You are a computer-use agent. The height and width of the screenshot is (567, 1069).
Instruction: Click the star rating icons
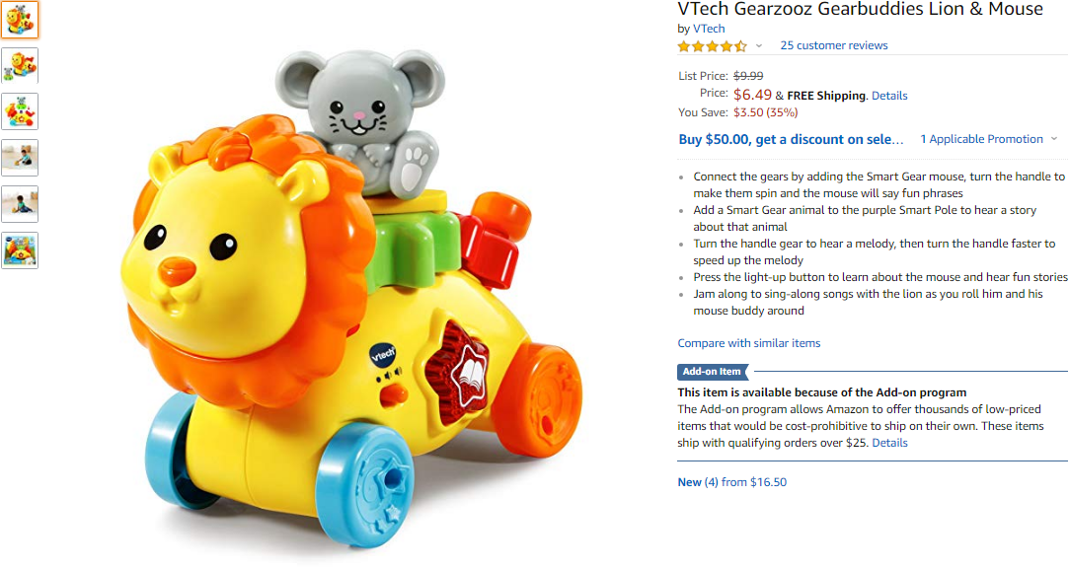713,46
